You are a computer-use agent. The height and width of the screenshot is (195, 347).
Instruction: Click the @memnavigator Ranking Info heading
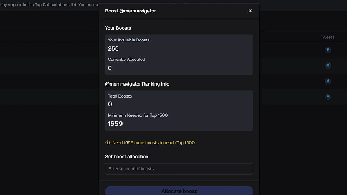[x=137, y=84]
